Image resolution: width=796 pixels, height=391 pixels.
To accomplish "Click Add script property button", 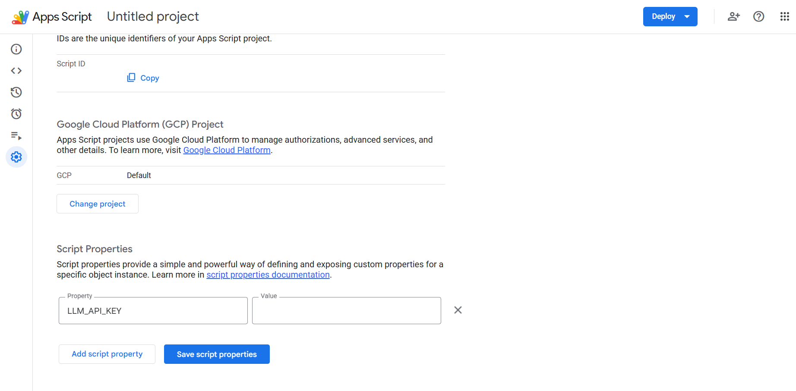I will (x=107, y=354).
